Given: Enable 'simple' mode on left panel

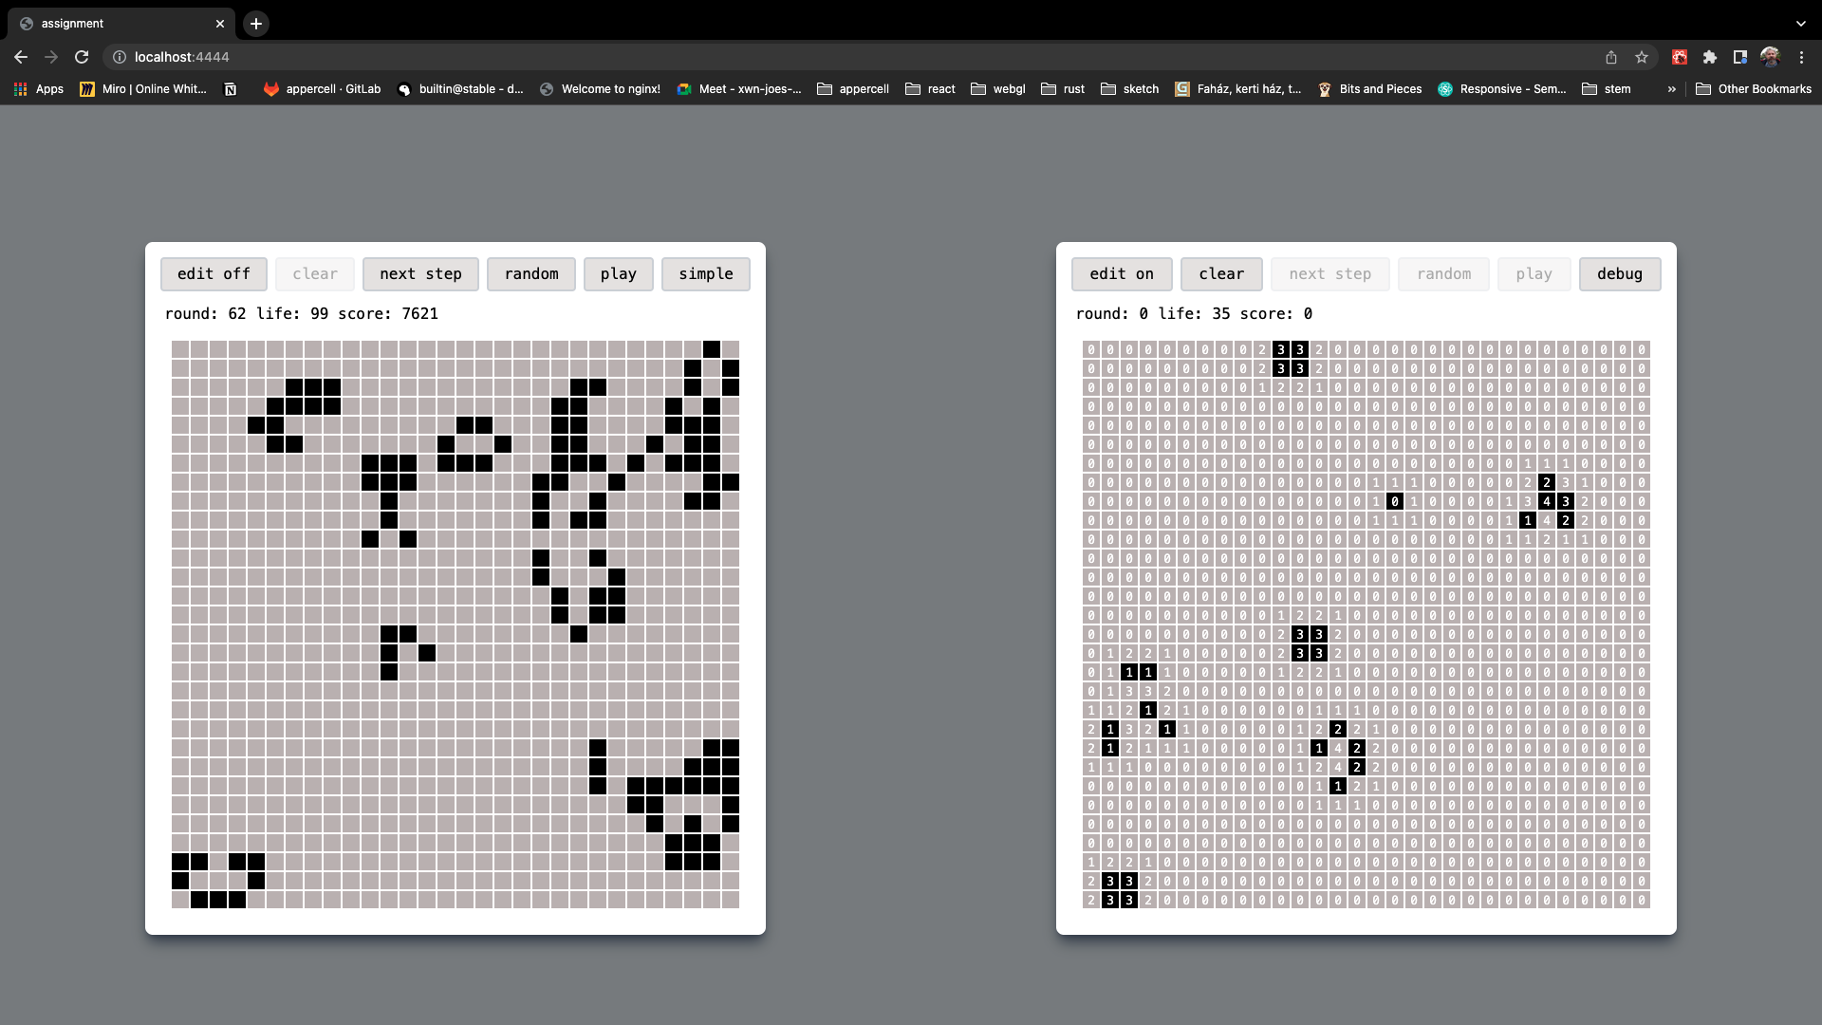Looking at the screenshot, I should [x=706, y=272].
